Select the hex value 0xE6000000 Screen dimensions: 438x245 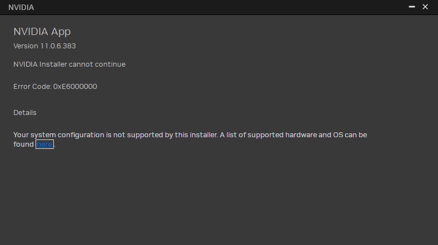point(75,86)
